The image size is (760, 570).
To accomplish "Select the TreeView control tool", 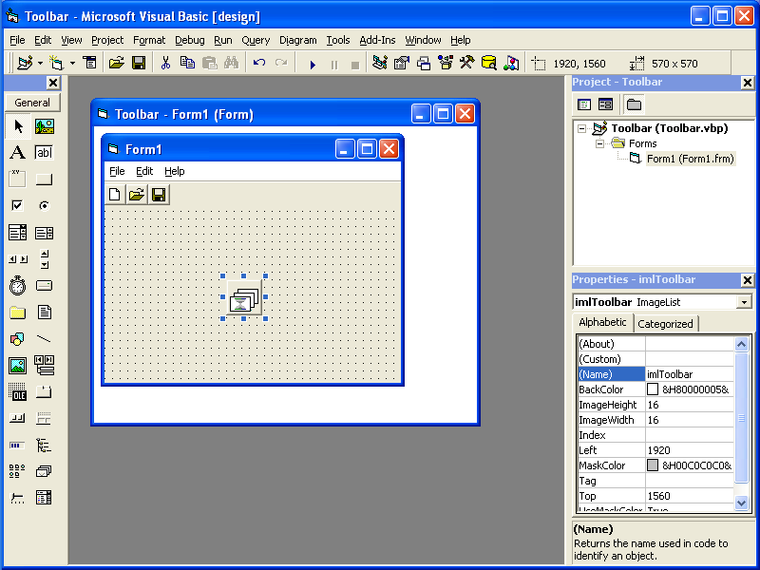I will point(44,445).
